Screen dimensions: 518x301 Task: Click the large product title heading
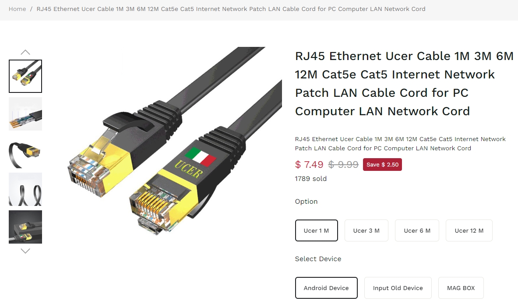[x=404, y=84]
